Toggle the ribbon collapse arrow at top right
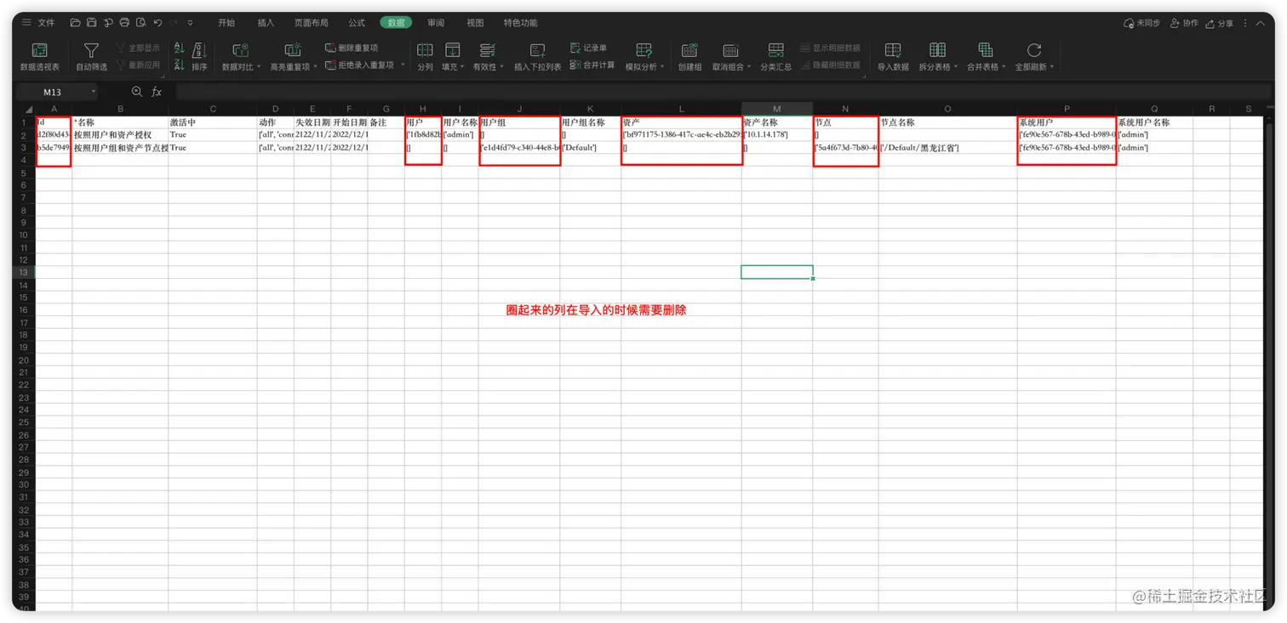The height and width of the screenshot is (623, 1287). coord(1261,23)
